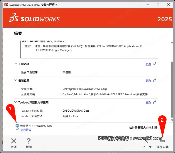Go back with the 上一步 button
The image size is (175, 153).
coord(147,144)
